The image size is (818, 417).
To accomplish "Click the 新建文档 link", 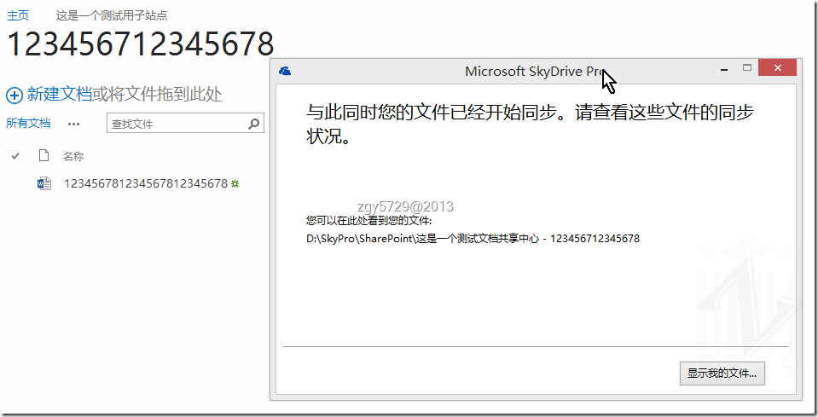I will coord(60,95).
